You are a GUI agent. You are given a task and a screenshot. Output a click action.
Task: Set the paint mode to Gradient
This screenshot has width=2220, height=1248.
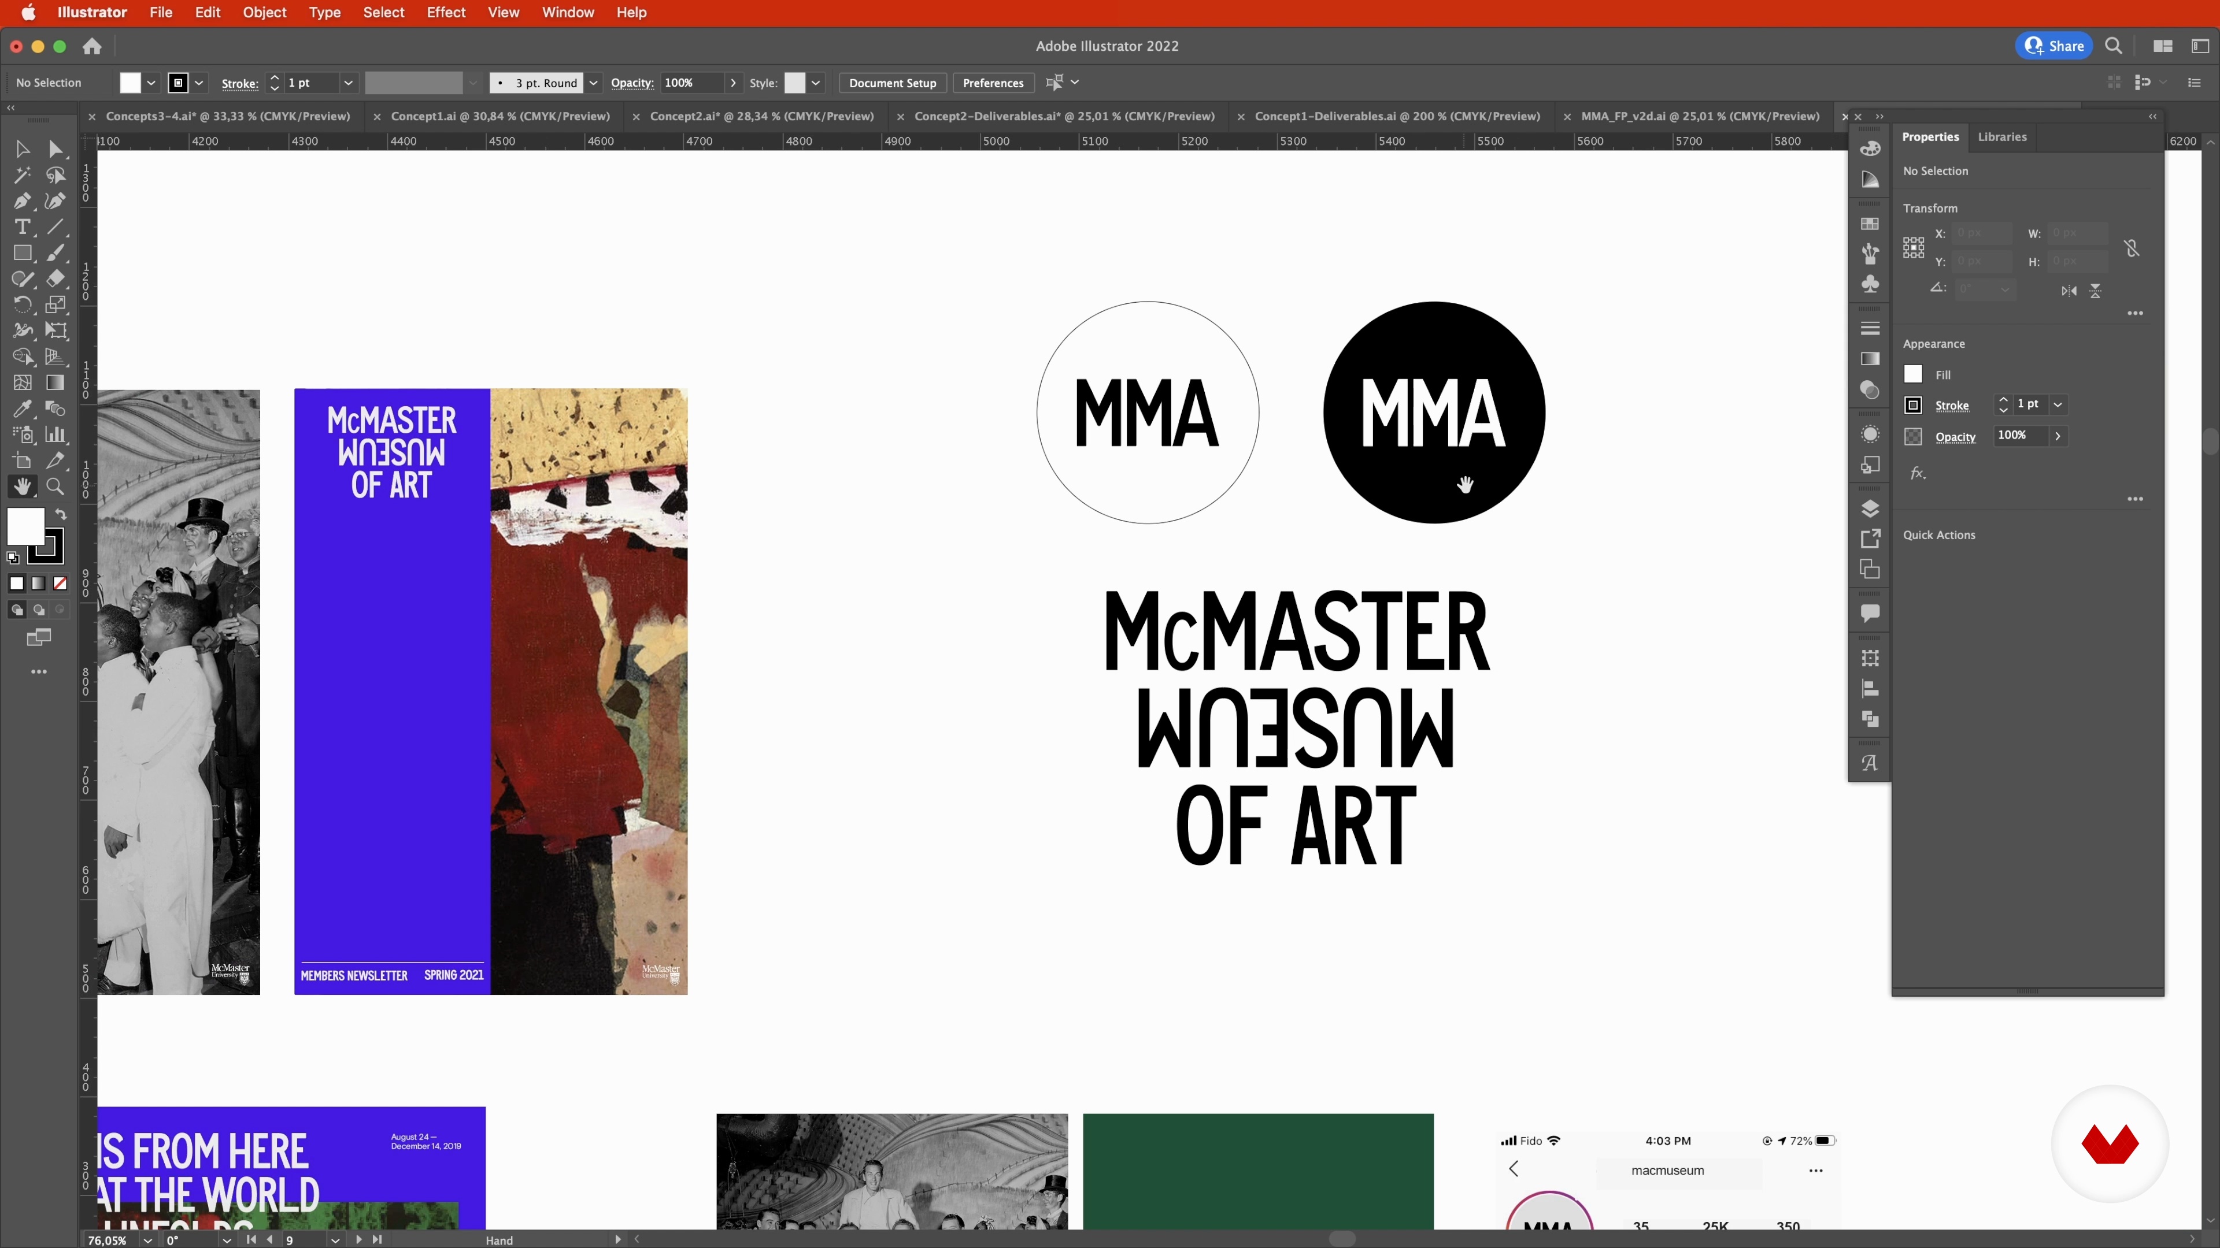coord(39,584)
